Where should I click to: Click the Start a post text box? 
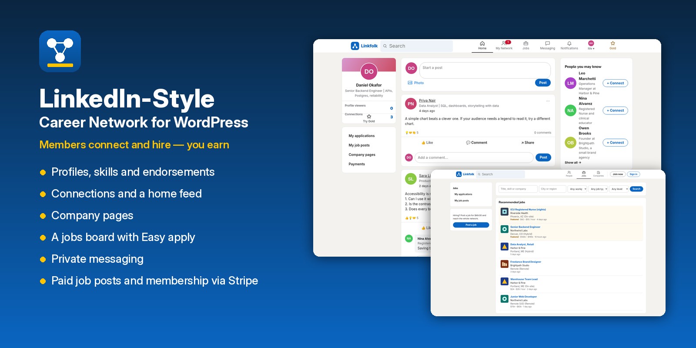click(x=485, y=70)
